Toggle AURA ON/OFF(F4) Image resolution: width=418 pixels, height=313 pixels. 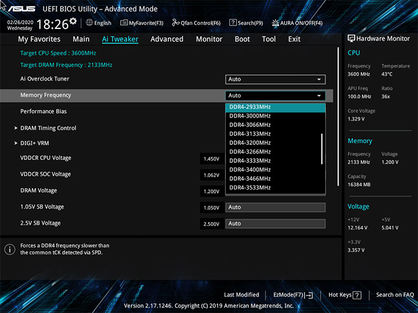pyautogui.click(x=297, y=23)
